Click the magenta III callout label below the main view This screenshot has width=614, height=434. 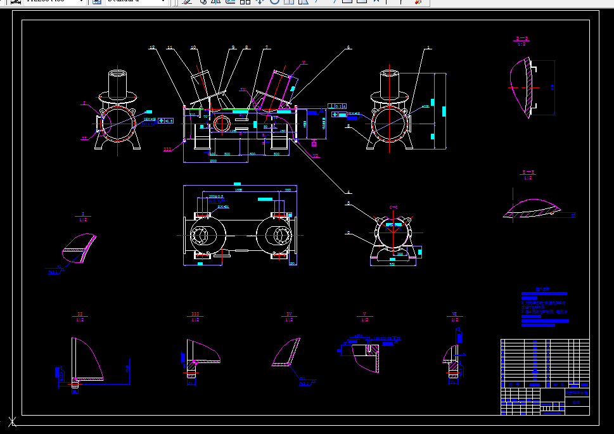[167, 150]
